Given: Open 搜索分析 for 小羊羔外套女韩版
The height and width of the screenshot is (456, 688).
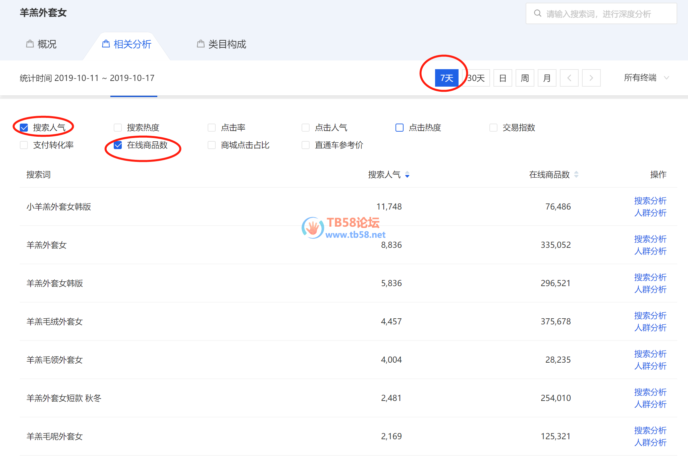Looking at the screenshot, I should click(650, 201).
